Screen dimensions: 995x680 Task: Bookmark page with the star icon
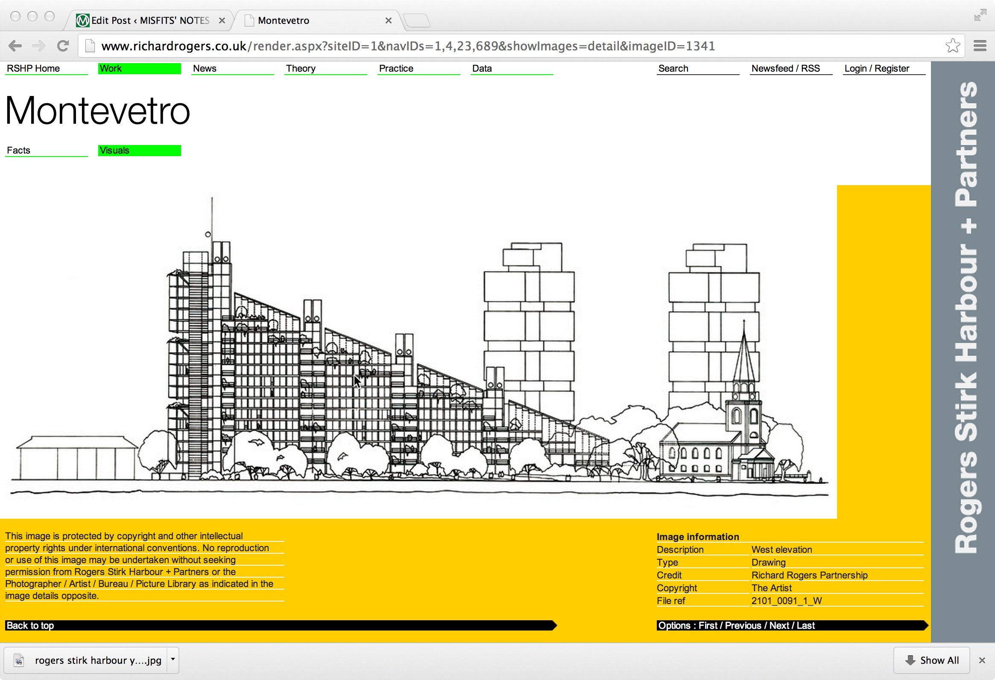tap(953, 46)
